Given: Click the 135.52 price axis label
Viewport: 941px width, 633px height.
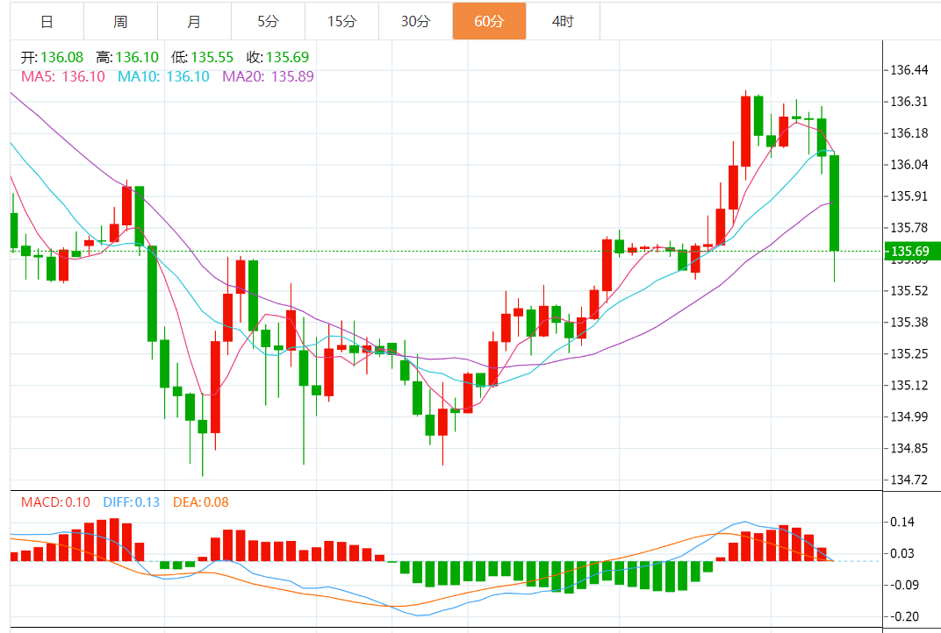Looking at the screenshot, I should pos(909,291).
